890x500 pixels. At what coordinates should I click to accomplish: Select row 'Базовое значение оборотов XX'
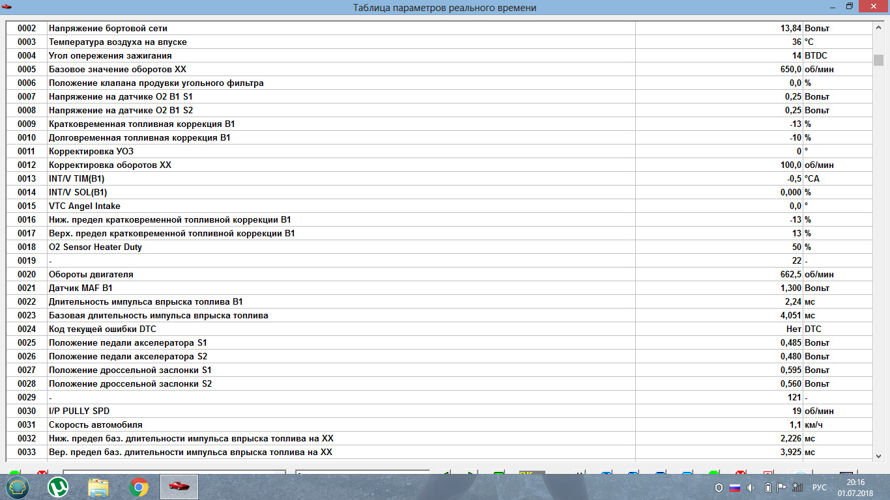[x=439, y=70]
